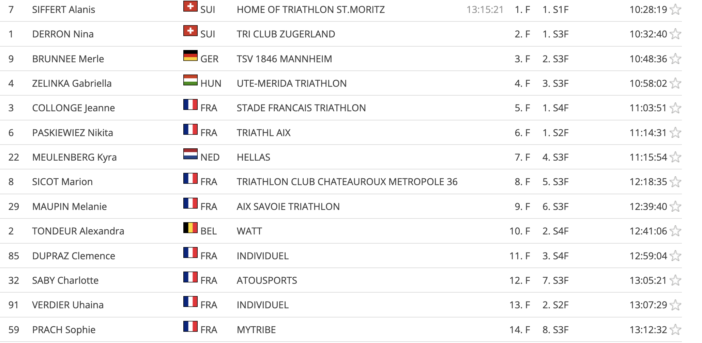Click club name TRI CLUB ZUGERLAND

click(286, 34)
